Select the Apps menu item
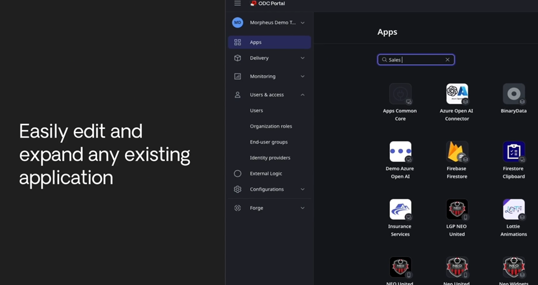 (x=269, y=42)
